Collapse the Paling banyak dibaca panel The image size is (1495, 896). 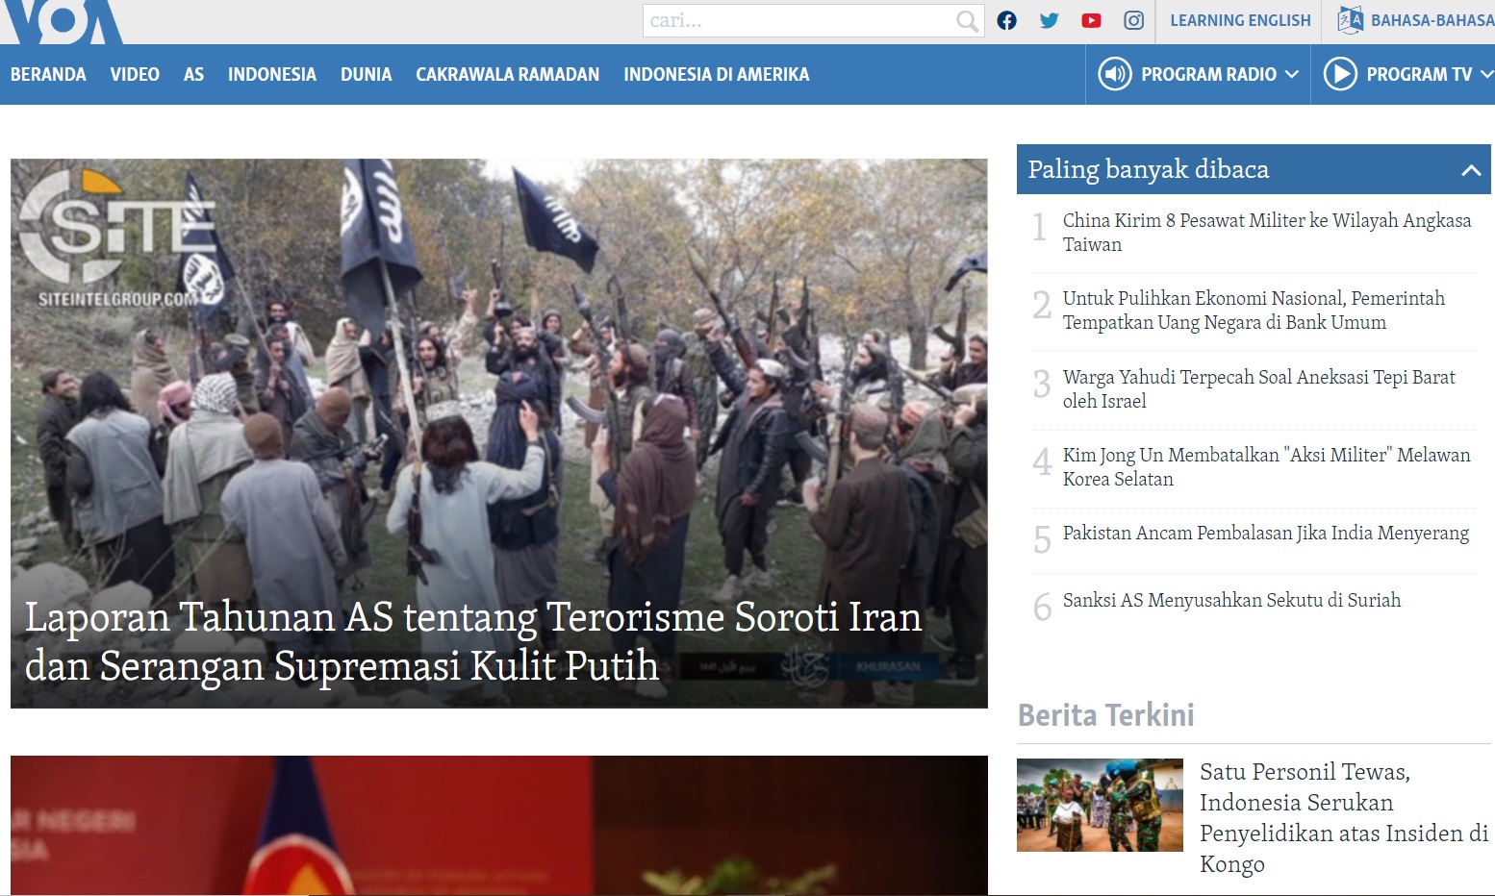1470,170
